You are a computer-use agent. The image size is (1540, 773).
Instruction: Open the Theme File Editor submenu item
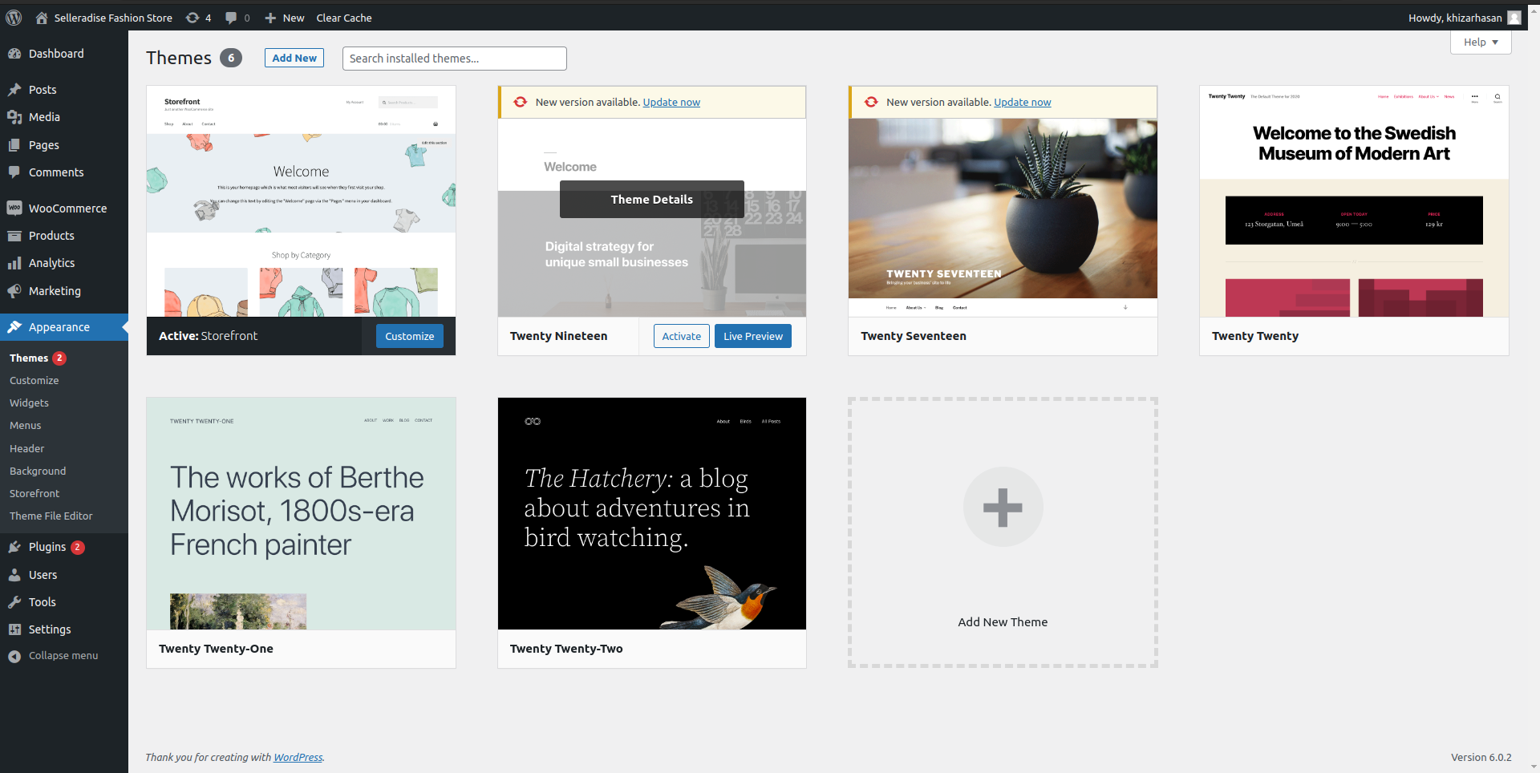pos(51,516)
